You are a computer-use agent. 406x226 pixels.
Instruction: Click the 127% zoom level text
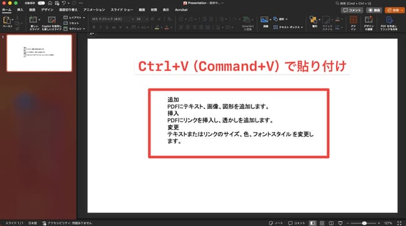[388, 223]
